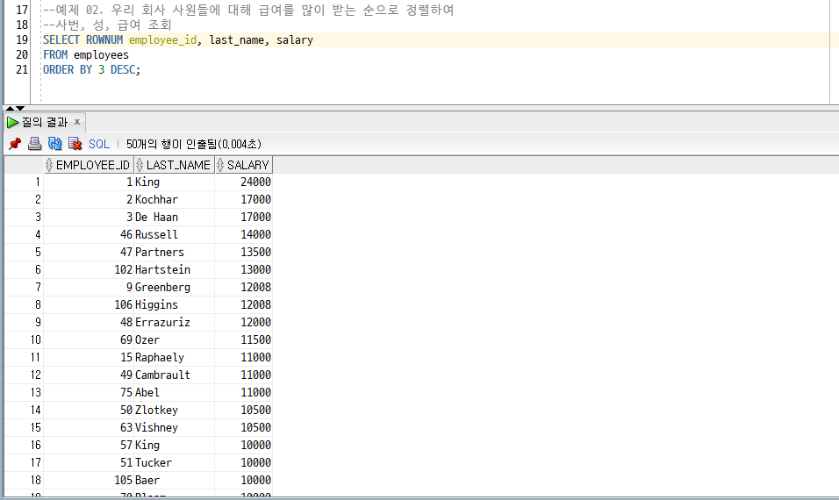Image resolution: width=839 pixels, height=500 pixels.
Task: Click employee_id in the SELECT statement
Action: [x=162, y=40]
